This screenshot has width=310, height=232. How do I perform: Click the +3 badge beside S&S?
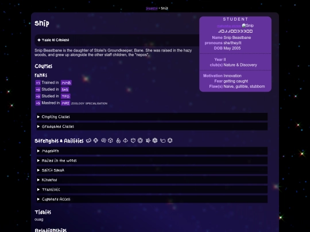(x=38, y=89)
